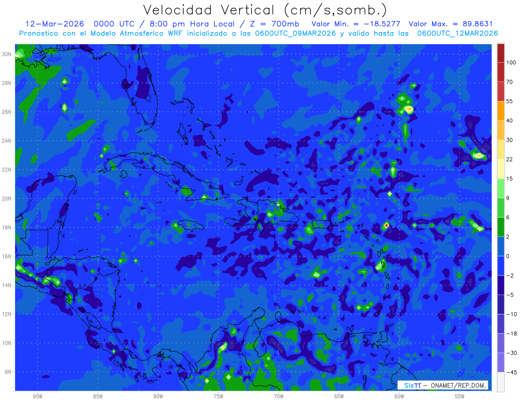Screen dimensions: 521x402
Task: Select the red legend band between 70 and 100
Action: tap(501, 72)
